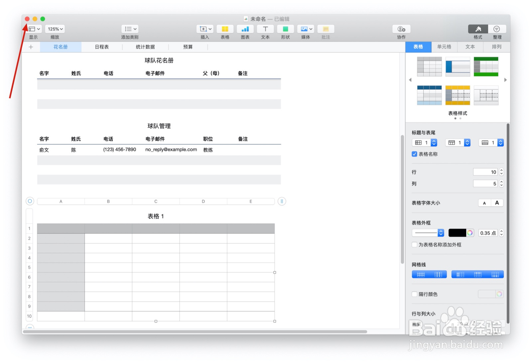The image size is (532, 363).
Task: Enable 隔行颜色 alternating row color
Action: (414, 294)
